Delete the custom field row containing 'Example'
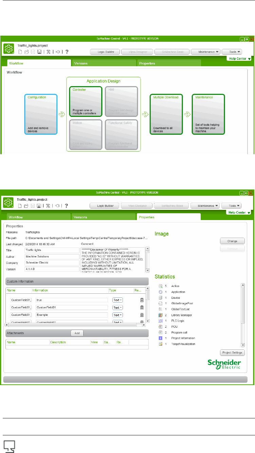Image resolution: width=255 pixels, height=453 pixels. [142, 315]
